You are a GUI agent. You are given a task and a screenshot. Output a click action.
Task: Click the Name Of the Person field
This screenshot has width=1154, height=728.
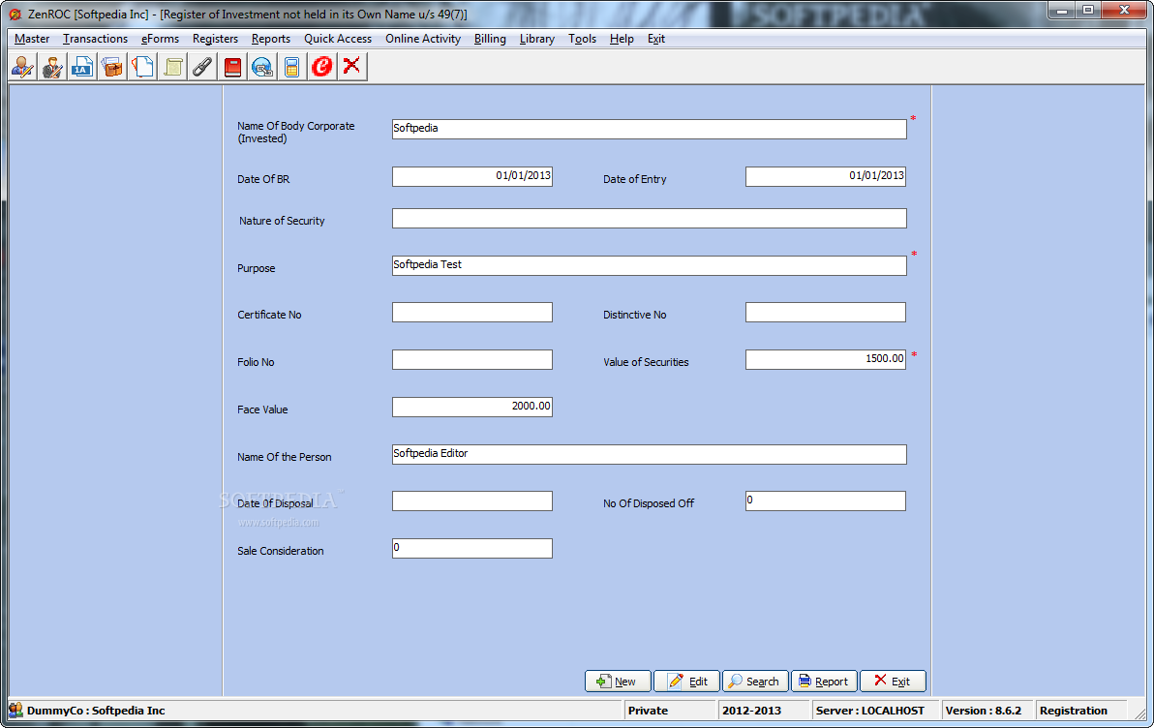coord(649,455)
